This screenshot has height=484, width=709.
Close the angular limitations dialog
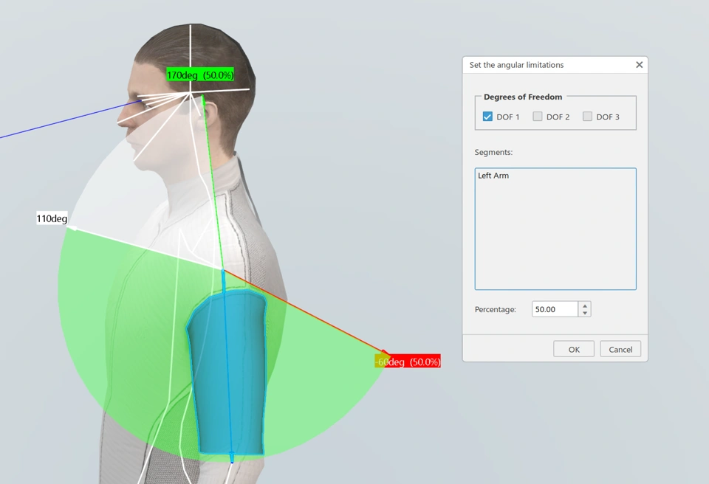[x=639, y=65]
